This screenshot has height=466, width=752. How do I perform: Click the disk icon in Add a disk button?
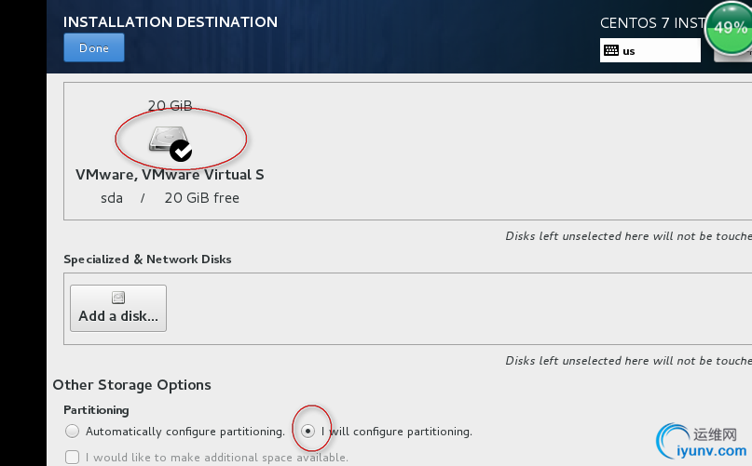click(x=118, y=298)
